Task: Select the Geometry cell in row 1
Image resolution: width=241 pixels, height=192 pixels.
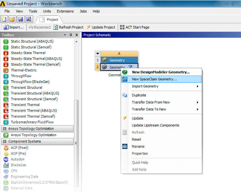Action: pyautogui.click(x=119, y=60)
